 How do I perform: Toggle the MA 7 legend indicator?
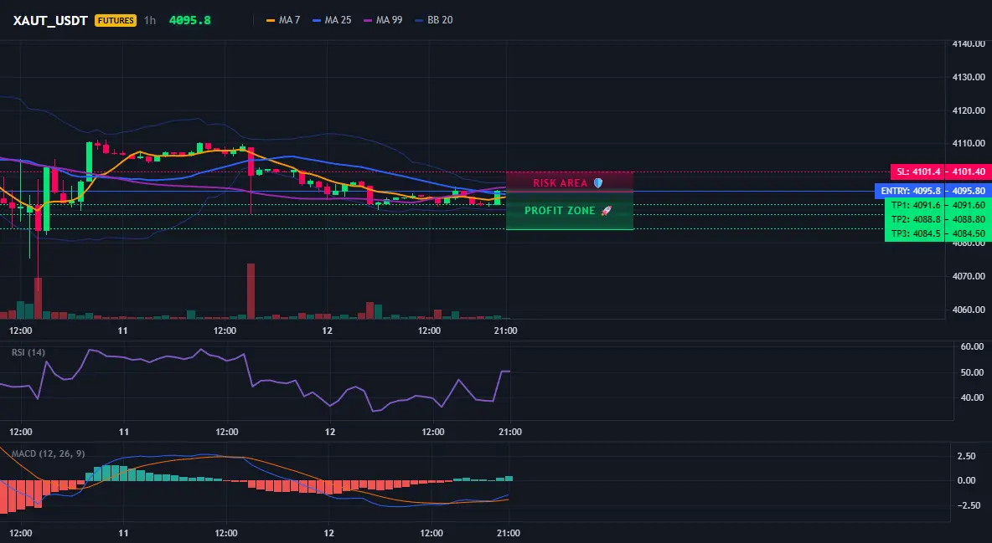click(x=283, y=20)
